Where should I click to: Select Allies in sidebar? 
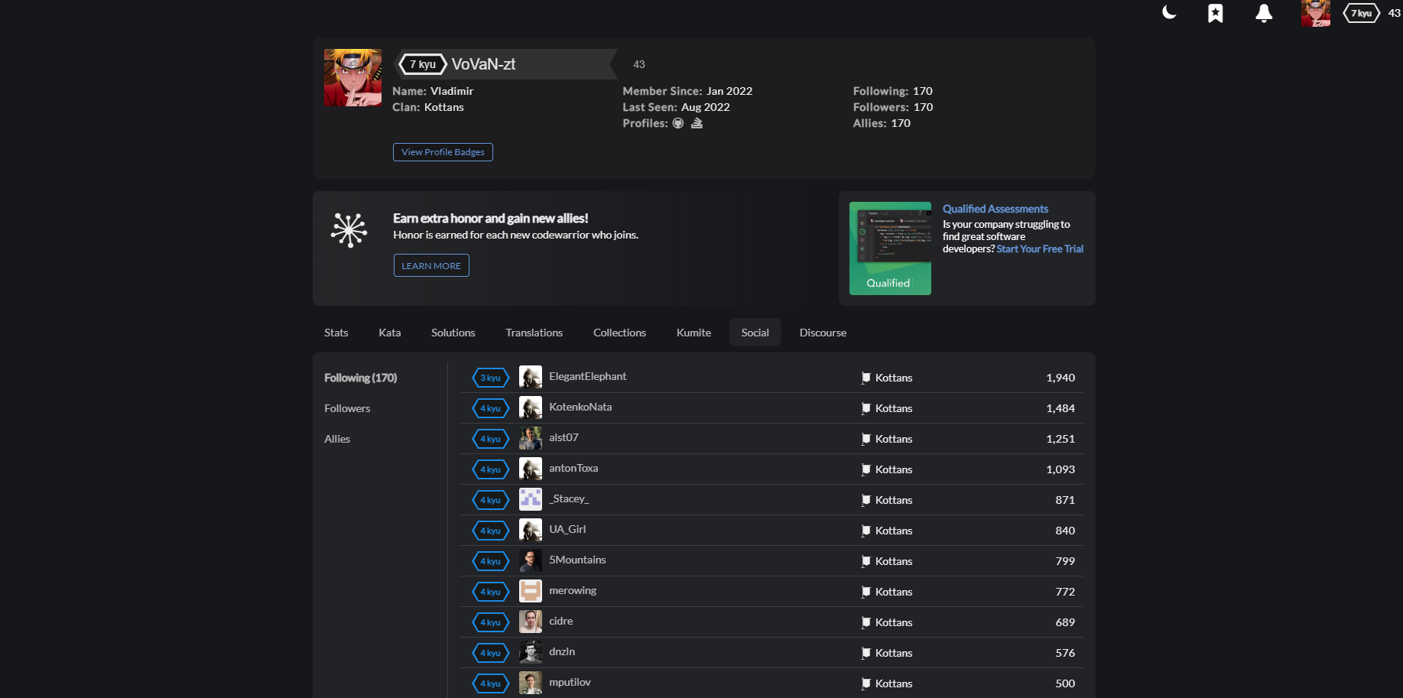(337, 439)
